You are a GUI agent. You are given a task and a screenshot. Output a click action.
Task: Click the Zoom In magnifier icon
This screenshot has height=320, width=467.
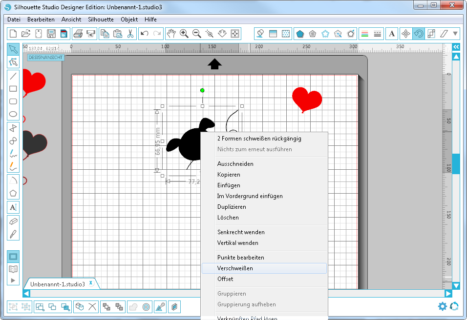[x=184, y=34]
